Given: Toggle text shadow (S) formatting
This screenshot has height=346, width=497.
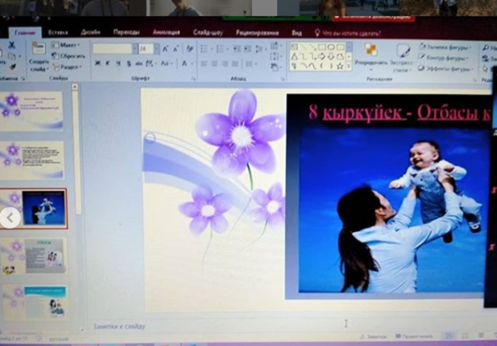Looking at the screenshot, I should [x=128, y=63].
